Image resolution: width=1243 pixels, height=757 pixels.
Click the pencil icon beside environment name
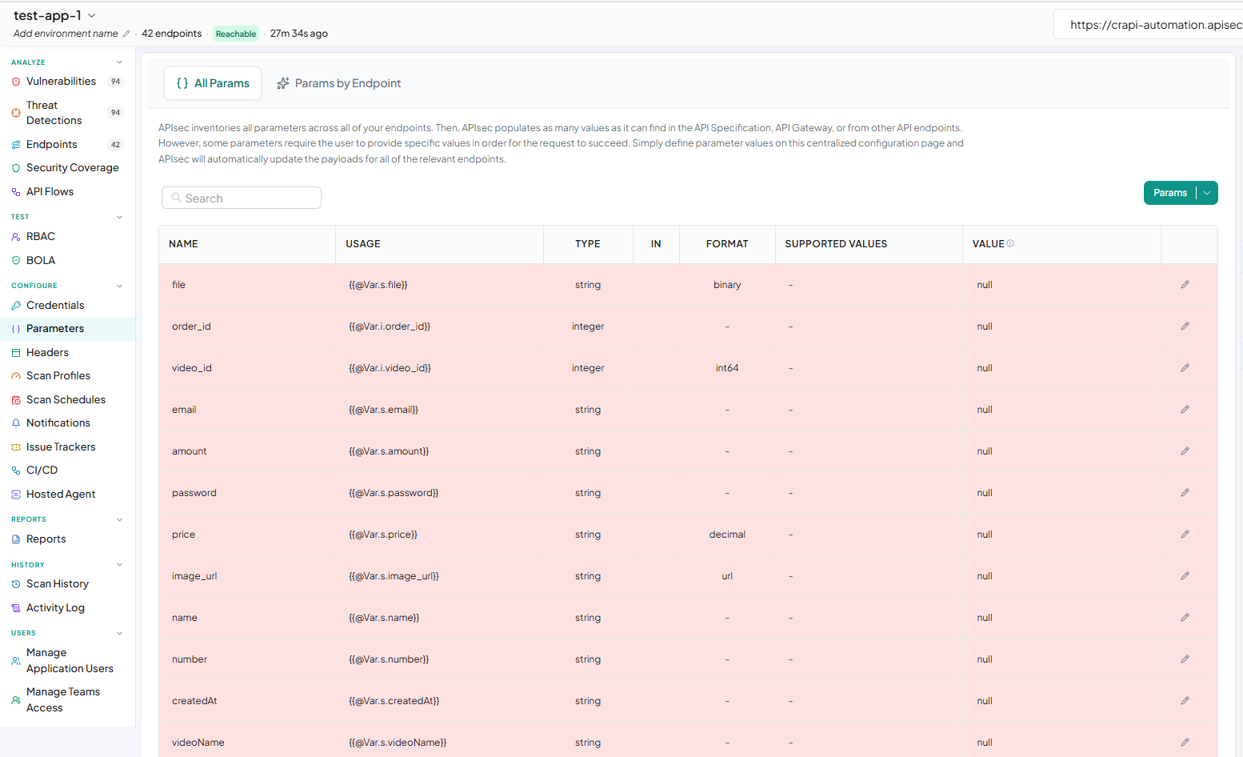coord(126,34)
